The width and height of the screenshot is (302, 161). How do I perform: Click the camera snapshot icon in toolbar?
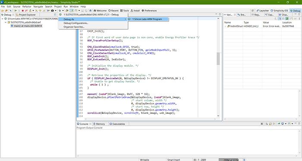tap(52, 11)
